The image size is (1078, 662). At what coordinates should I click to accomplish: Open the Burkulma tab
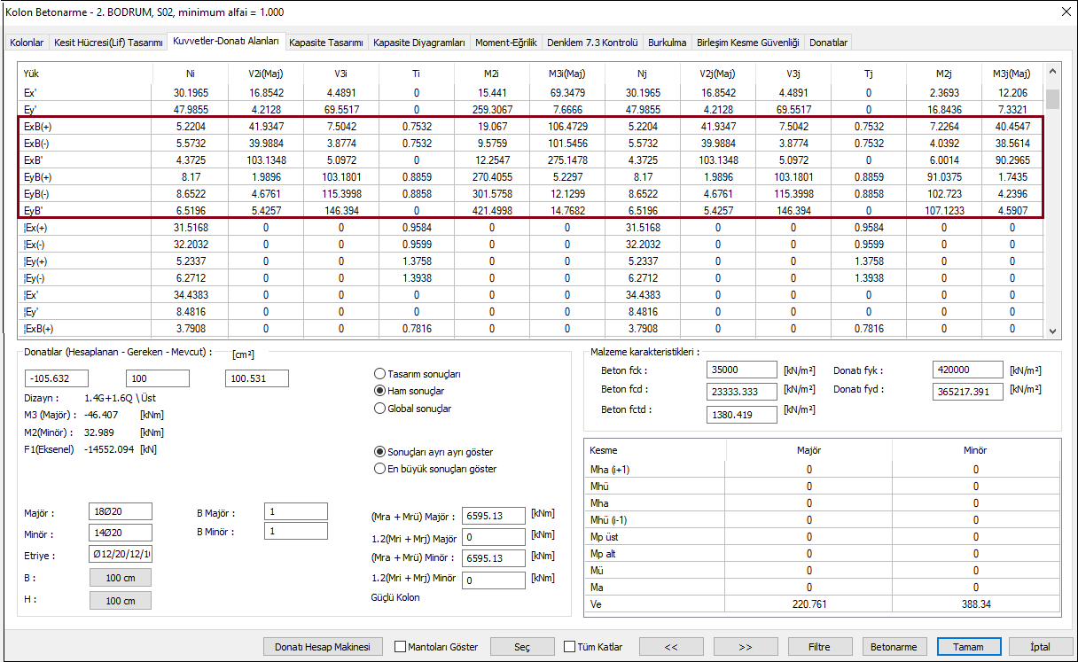tap(667, 43)
